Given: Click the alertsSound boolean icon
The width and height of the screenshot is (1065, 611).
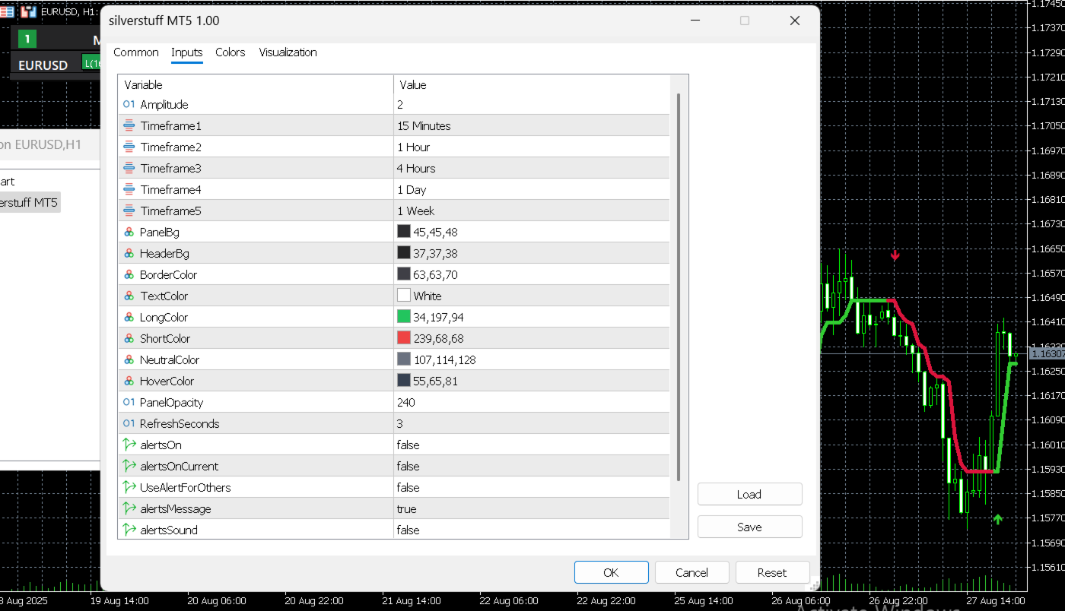Looking at the screenshot, I should coord(129,530).
